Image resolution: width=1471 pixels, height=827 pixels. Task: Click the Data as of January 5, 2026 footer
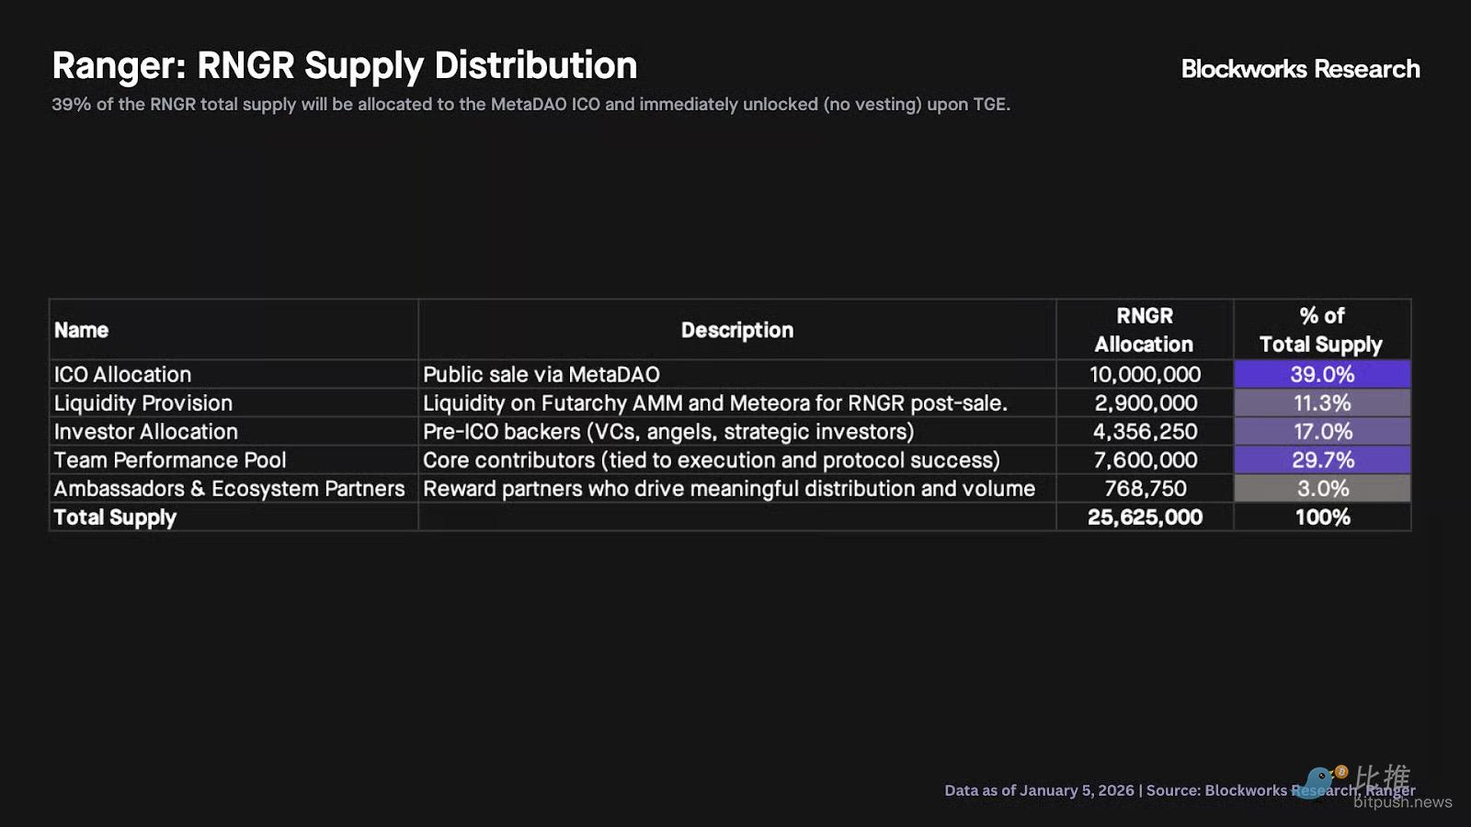(x=1039, y=790)
